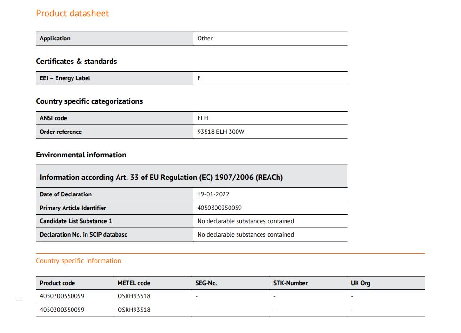Select the "Primary Article Identifier" label
461x333 pixels.
[x=73, y=208]
